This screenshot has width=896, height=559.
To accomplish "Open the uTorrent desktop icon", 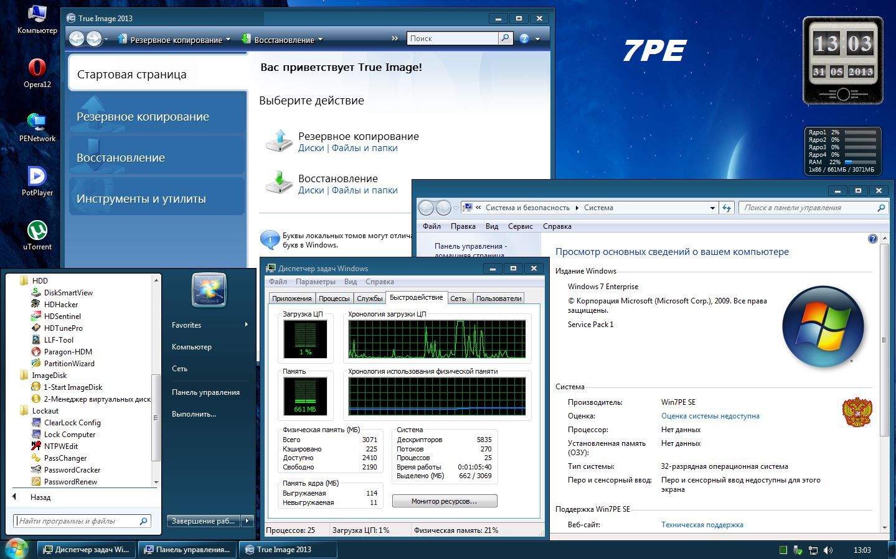I will [37, 235].
